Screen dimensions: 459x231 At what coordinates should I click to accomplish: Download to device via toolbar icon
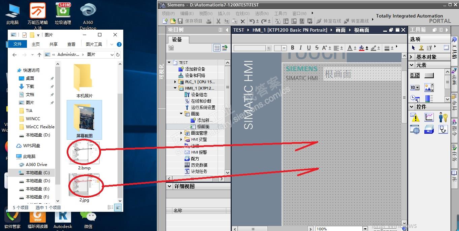tap(286, 21)
